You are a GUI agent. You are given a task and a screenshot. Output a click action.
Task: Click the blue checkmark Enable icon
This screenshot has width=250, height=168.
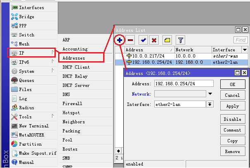143,40
